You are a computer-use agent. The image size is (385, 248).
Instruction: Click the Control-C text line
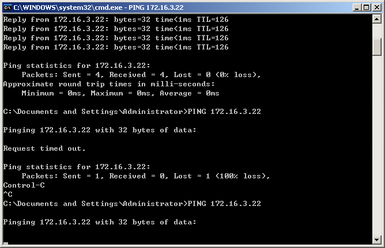(24, 185)
